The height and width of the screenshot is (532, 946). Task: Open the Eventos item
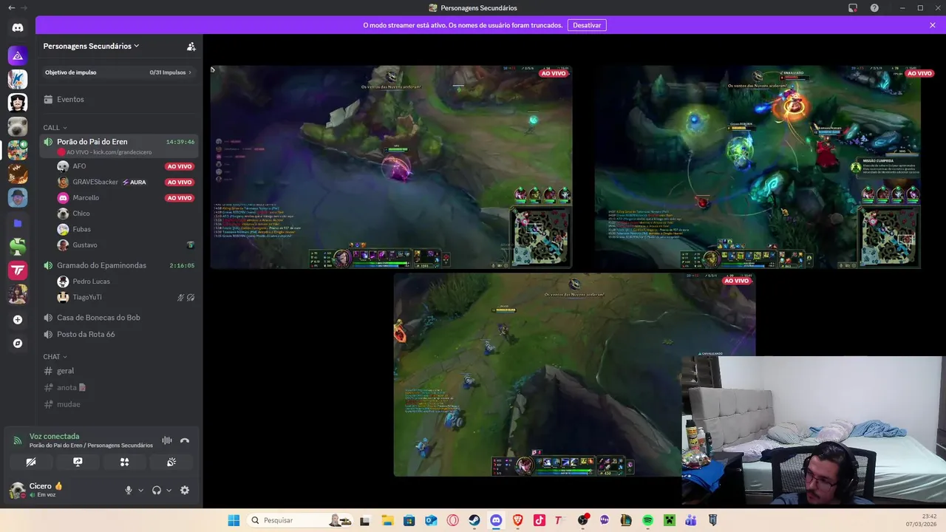[x=118, y=99]
